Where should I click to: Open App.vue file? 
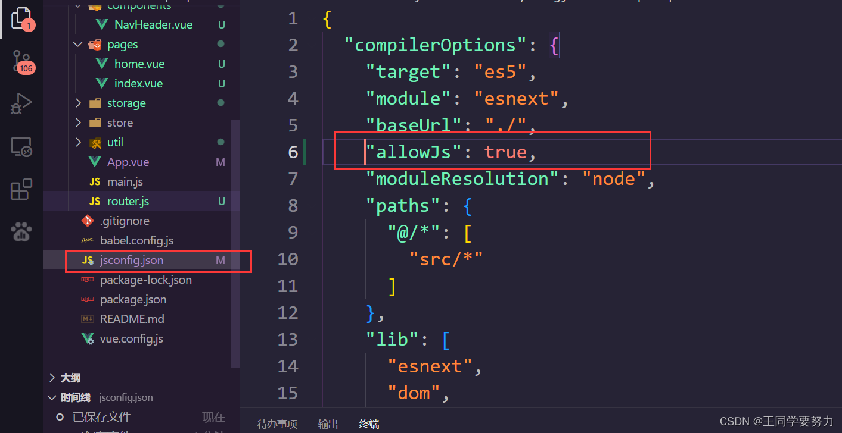[128, 162]
